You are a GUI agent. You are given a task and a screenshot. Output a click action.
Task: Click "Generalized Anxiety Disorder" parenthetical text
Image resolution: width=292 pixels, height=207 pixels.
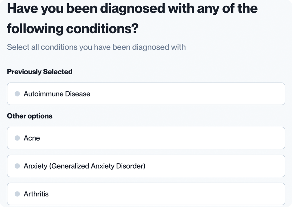(98, 166)
